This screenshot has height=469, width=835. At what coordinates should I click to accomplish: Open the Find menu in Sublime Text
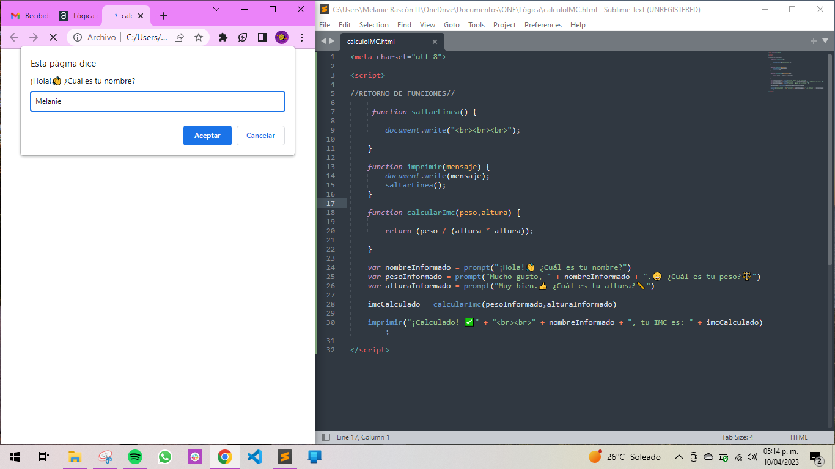[404, 25]
